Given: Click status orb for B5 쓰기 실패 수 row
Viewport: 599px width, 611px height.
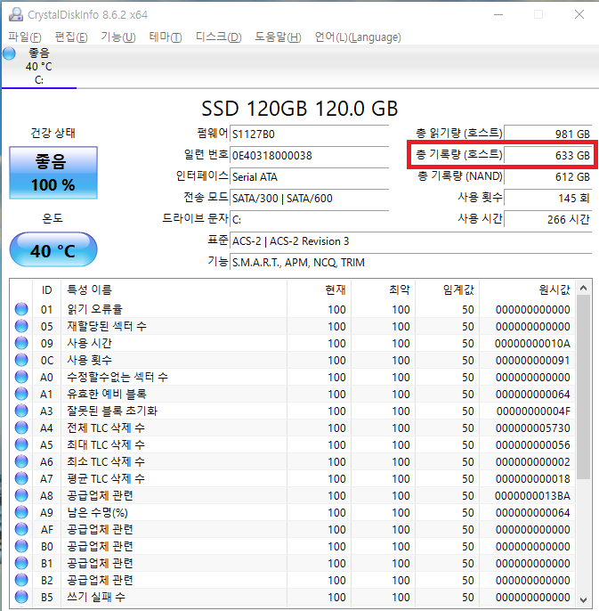Looking at the screenshot, I should click(21, 597).
